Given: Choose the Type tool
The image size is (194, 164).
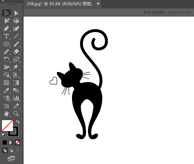Looking at the screenshot, I should pyautogui.click(x=6, y=36).
